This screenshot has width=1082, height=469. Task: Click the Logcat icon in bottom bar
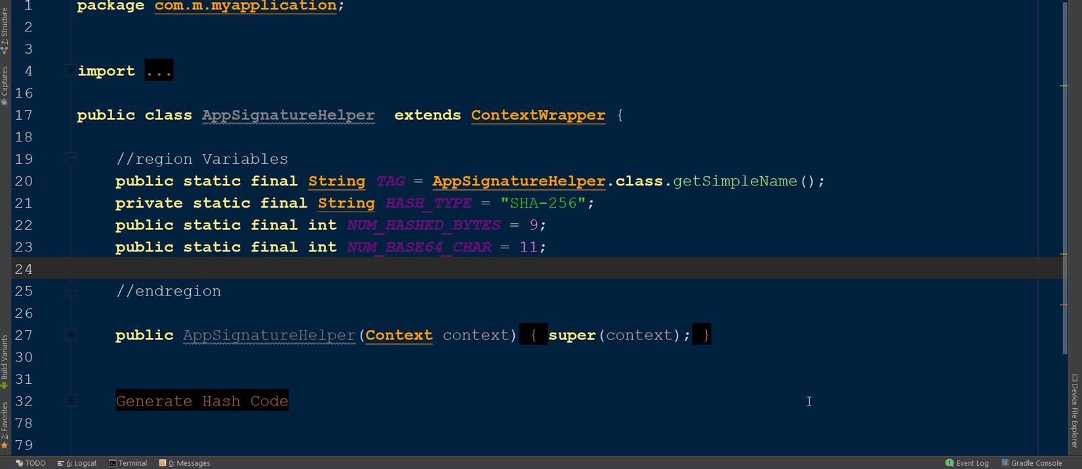[x=60, y=463]
